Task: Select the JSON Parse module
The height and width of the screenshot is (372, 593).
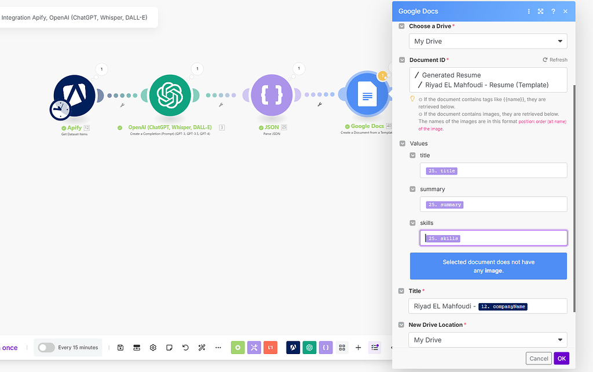Action: [272, 96]
